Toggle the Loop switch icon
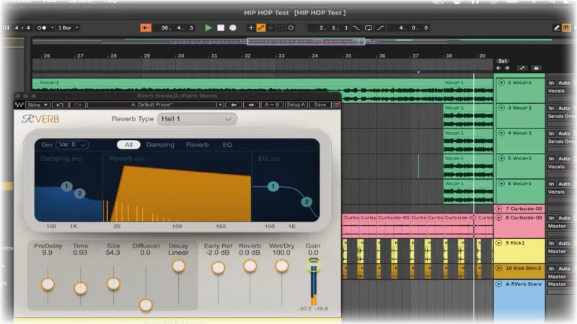The width and height of the screenshot is (577, 324). 368,27
